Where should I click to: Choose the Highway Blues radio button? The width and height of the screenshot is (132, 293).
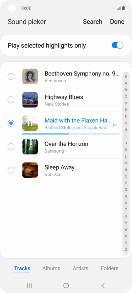[x=11, y=100]
